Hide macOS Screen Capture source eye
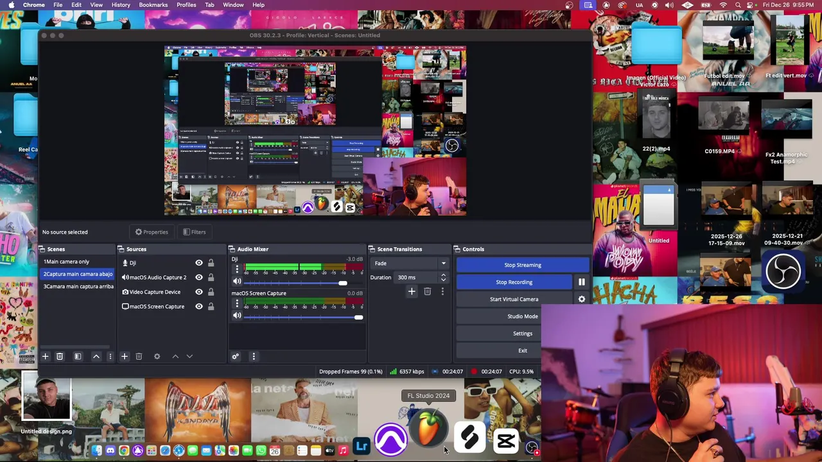Screen dimensions: 822x462 [199, 307]
